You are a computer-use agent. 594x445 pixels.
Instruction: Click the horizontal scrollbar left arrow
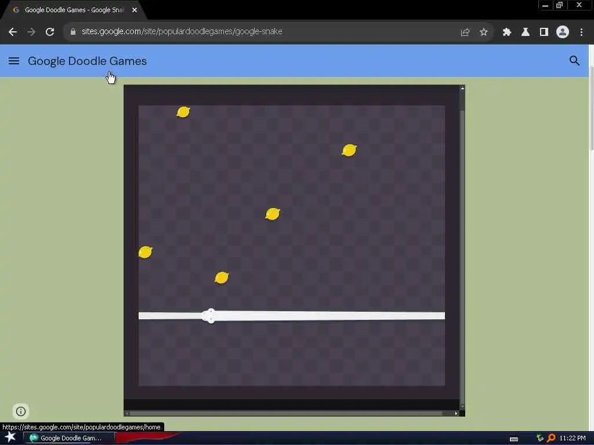coord(126,414)
